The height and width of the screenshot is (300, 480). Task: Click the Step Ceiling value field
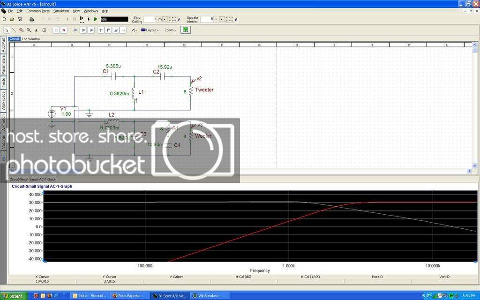(x=150, y=19)
